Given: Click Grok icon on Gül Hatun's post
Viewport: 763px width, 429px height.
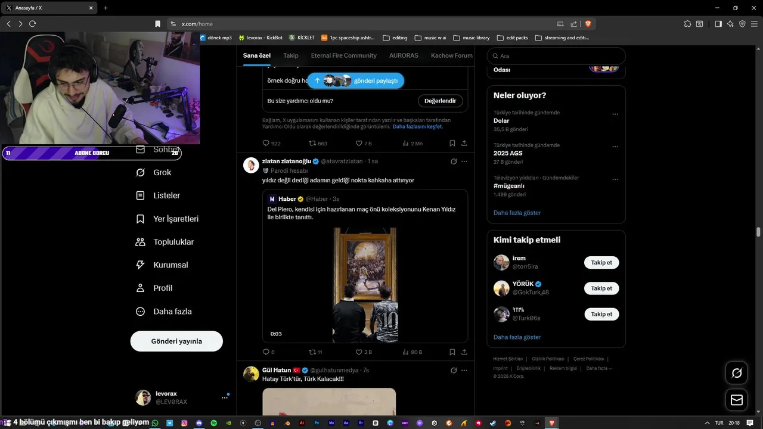Looking at the screenshot, I should 454,370.
